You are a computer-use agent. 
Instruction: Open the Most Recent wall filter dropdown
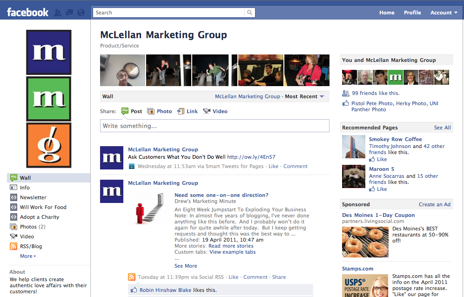pyautogui.click(x=304, y=96)
